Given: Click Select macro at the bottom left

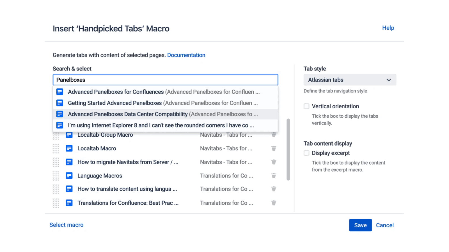Looking at the screenshot, I should [x=66, y=225].
